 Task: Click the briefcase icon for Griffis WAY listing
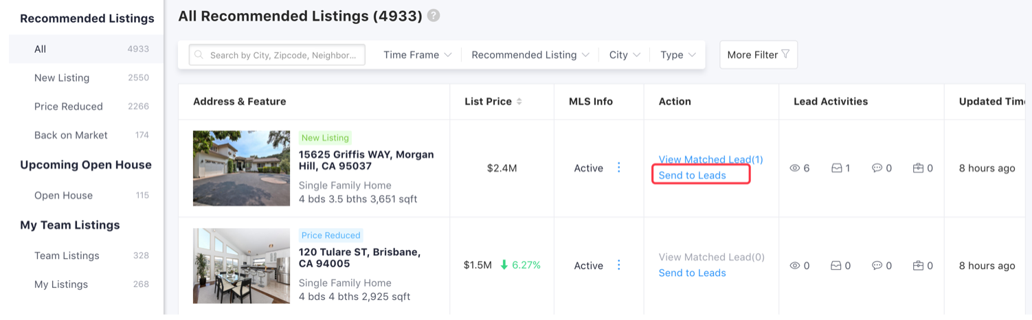(918, 168)
